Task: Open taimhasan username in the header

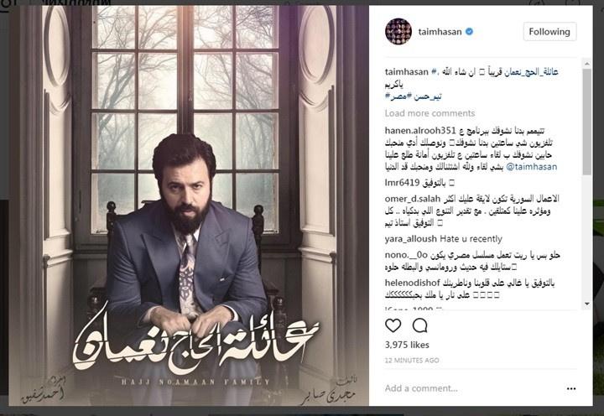Action: (440, 32)
